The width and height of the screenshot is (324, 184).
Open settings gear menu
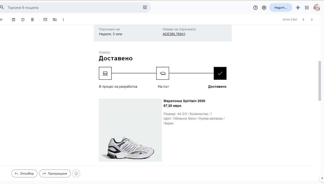[x=264, y=8]
